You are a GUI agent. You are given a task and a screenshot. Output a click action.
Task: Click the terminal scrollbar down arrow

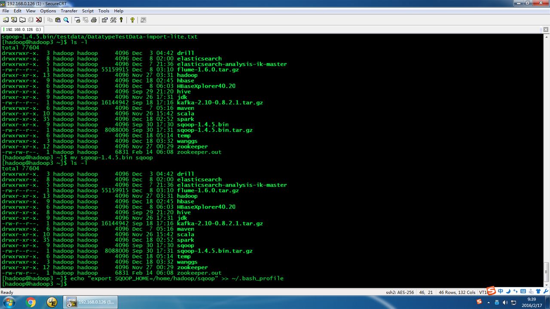(x=547, y=285)
